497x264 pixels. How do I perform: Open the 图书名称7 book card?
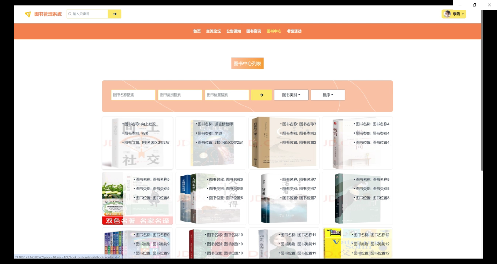[284, 199]
